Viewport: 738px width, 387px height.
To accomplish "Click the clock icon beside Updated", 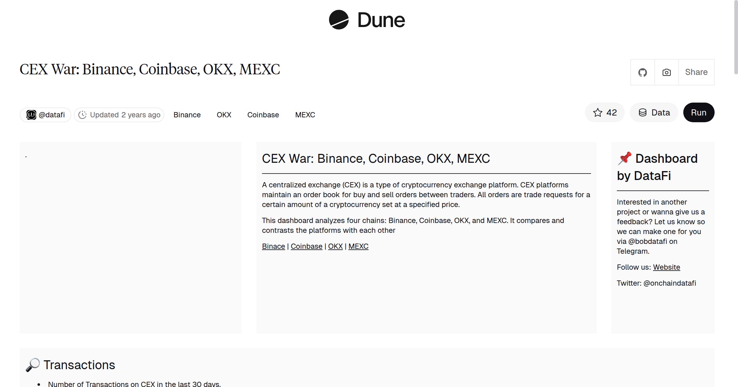I will [x=82, y=115].
